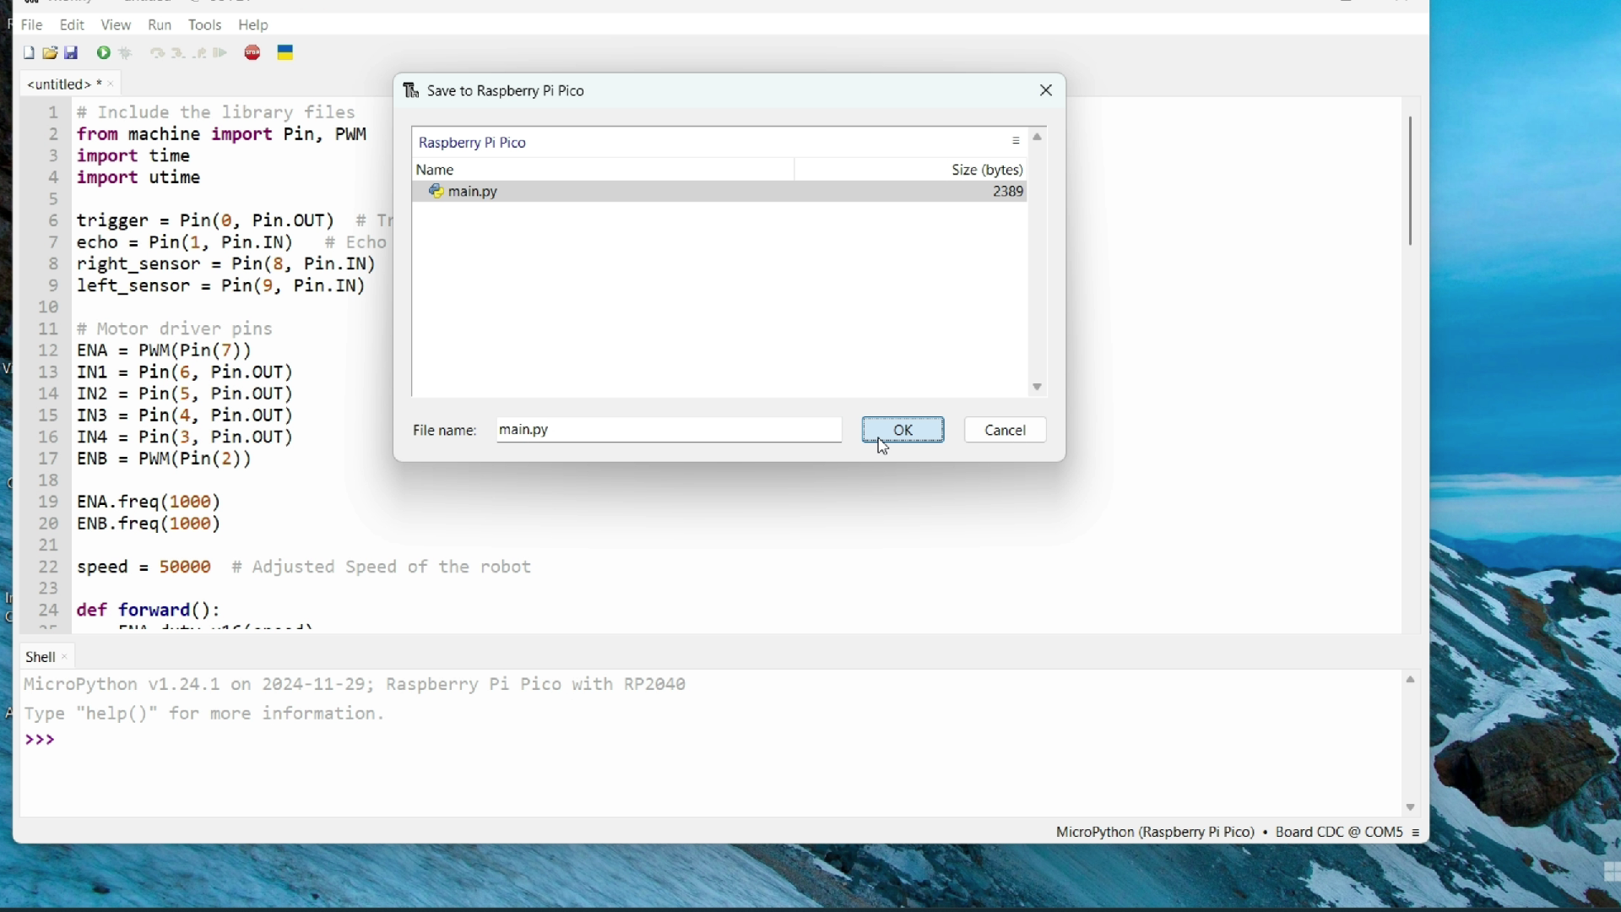
Task: Click the dialog file list scroll-down arrow
Action: click(x=1038, y=388)
